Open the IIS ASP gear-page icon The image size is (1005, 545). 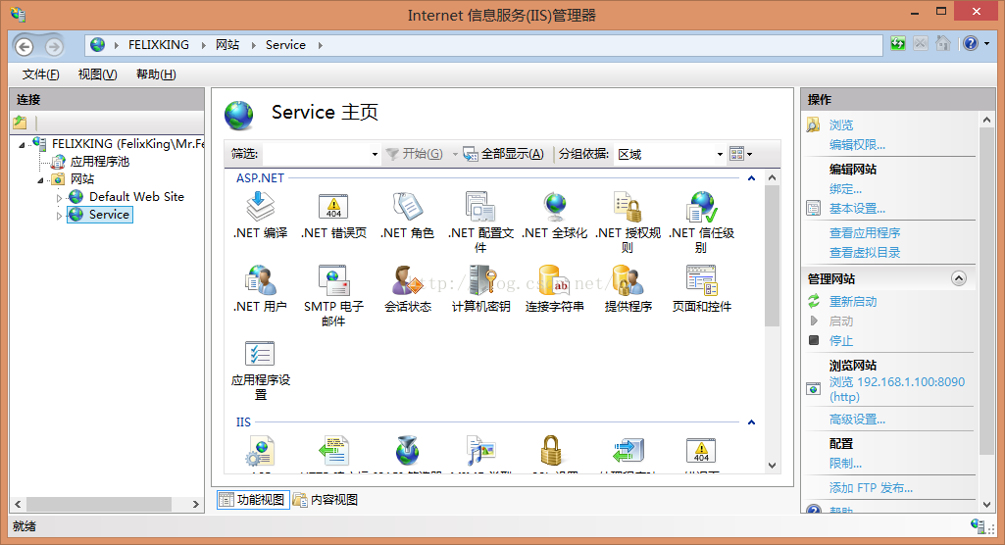click(260, 451)
